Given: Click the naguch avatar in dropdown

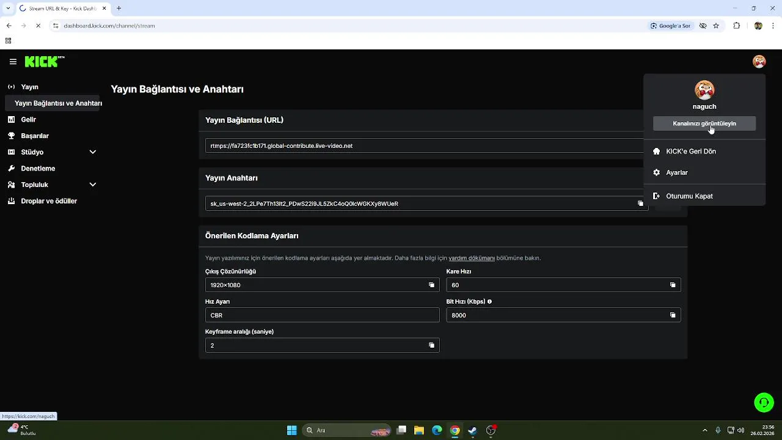Looking at the screenshot, I should click(x=704, y=90).
